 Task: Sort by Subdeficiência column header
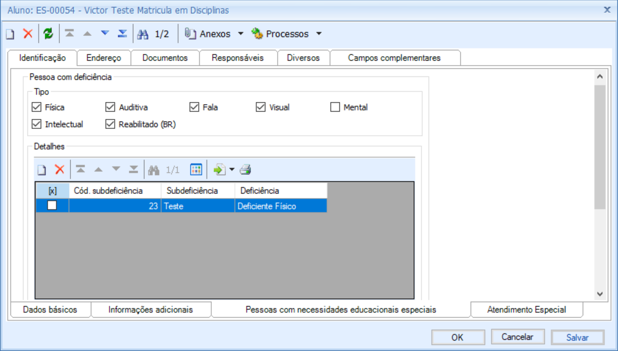[x=198, y=191]
